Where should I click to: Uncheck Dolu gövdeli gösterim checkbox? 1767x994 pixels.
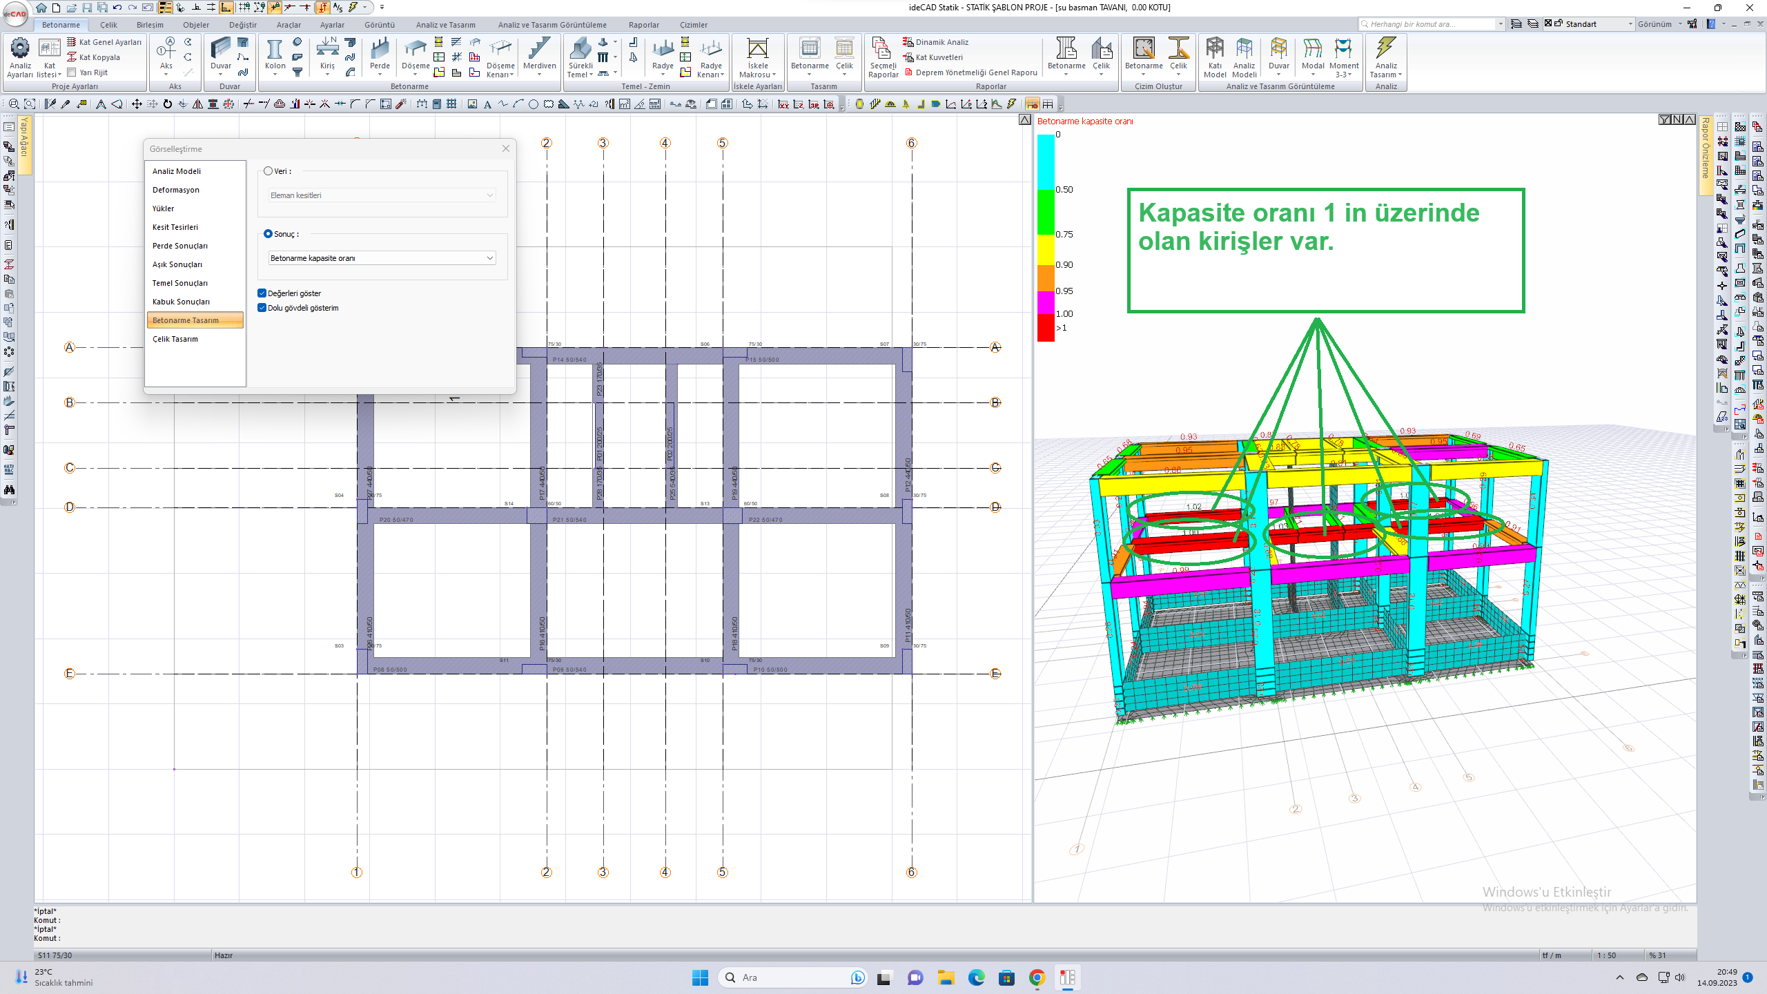click(262, 308)
